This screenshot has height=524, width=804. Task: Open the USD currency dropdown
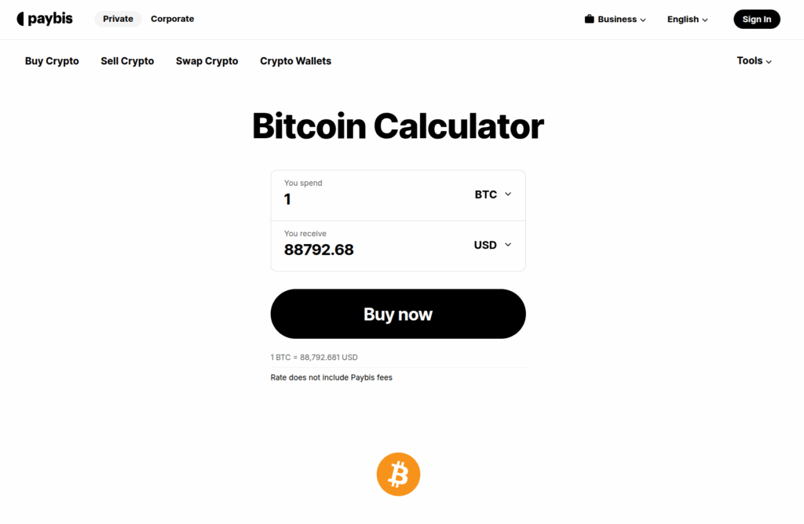click(x=492, y=245)
